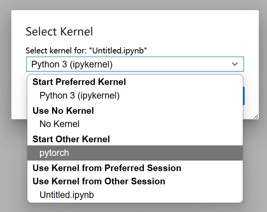Click the Start Preferred Kernel group header

79,82
